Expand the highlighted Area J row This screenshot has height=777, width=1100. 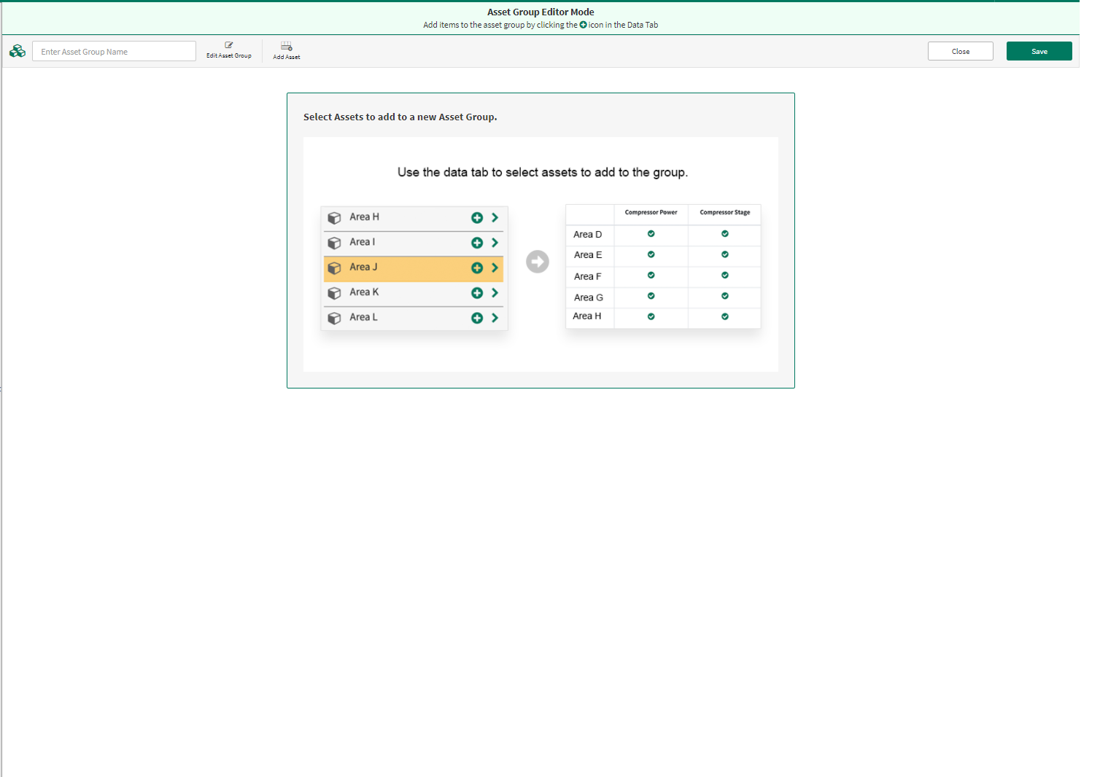coord(495,268)
